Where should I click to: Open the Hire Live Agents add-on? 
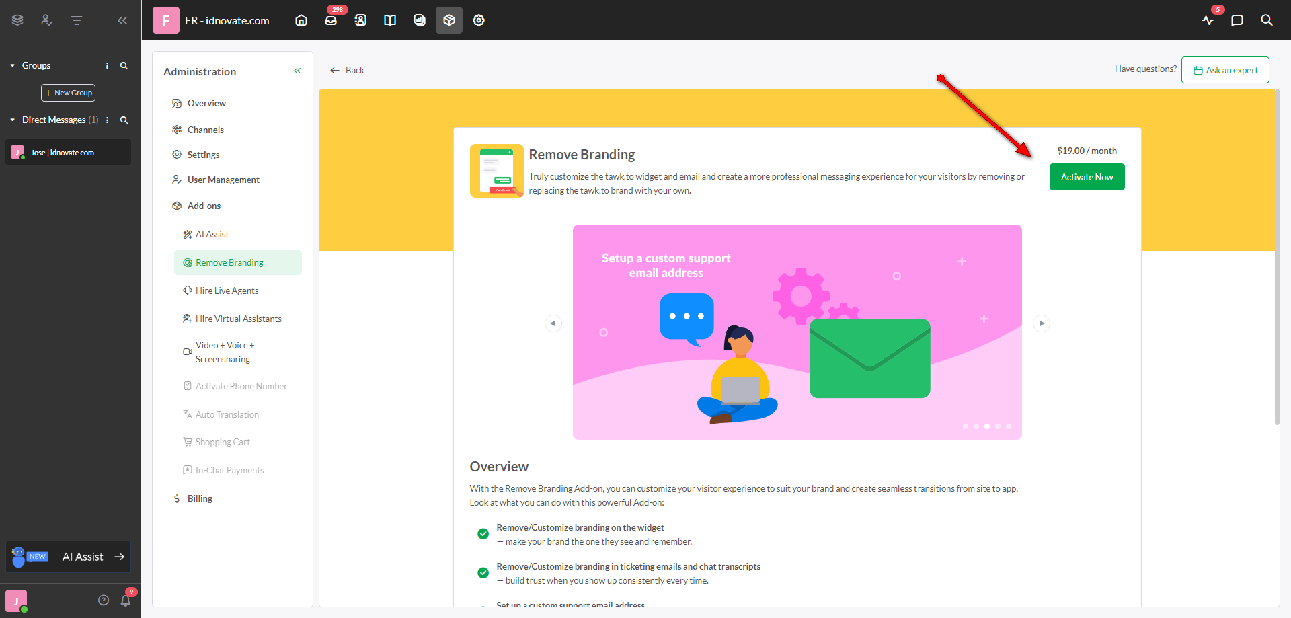tap(238, 291)
